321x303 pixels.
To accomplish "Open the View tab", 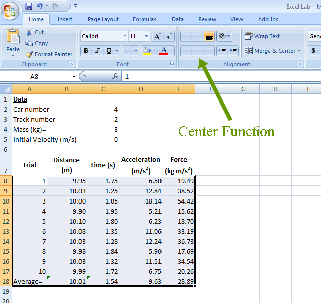I will tap(236, 19).
